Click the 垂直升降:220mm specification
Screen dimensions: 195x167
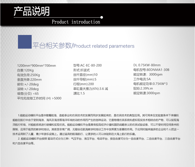tap(29, 80)
